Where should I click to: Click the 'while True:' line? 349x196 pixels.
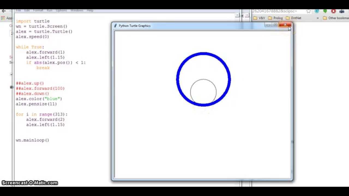pos(30,47)
